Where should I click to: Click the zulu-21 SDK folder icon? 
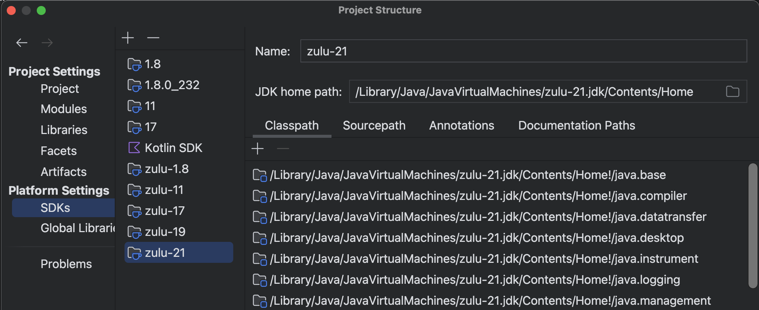(134, 253)
